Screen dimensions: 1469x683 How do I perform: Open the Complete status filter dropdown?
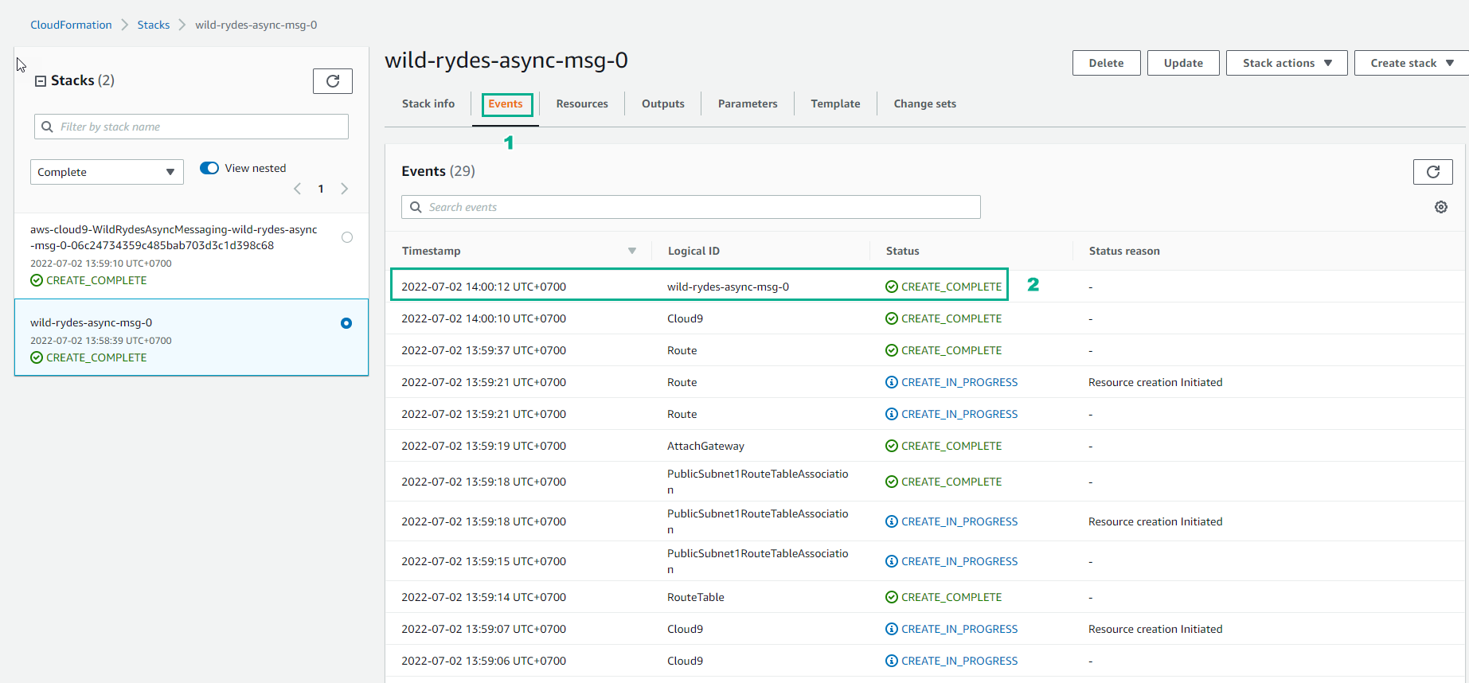click(x=107, y=172)
